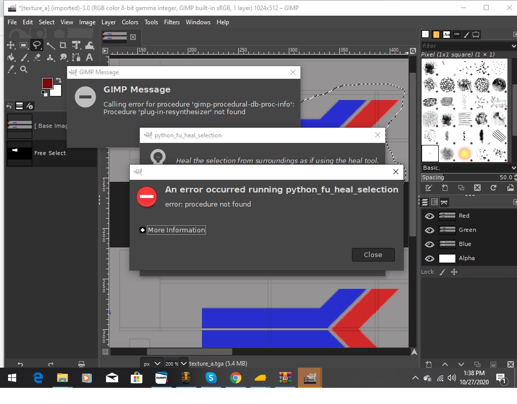Toggle visibility of Green channel

point(429,230)
